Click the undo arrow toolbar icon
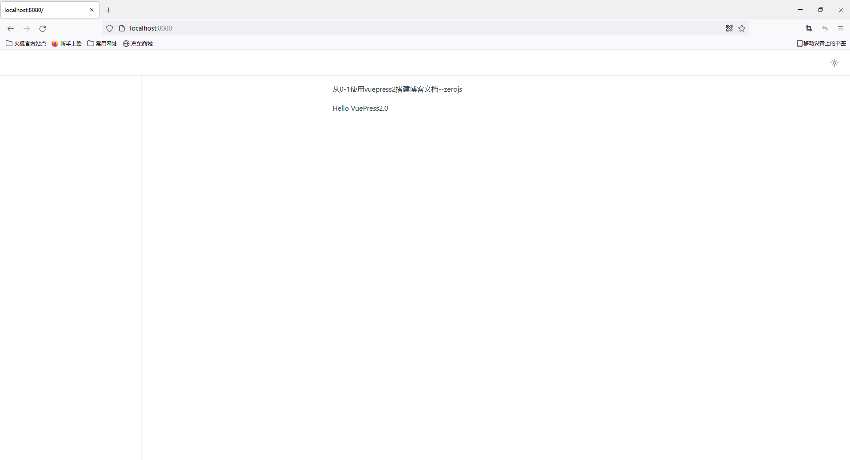 pos(825,28)
